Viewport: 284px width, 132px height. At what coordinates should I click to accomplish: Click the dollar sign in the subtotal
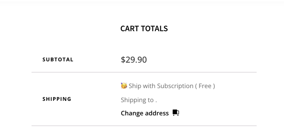(123, 60)
